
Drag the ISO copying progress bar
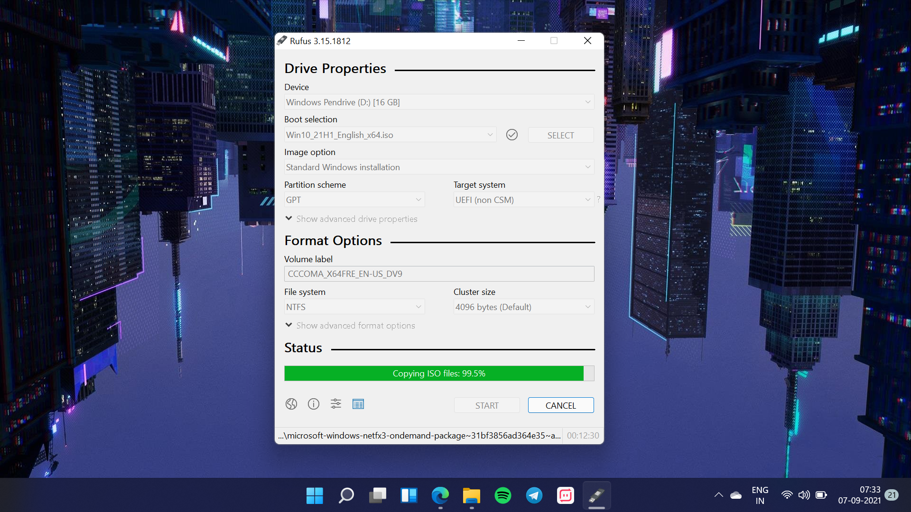(438, 373)
